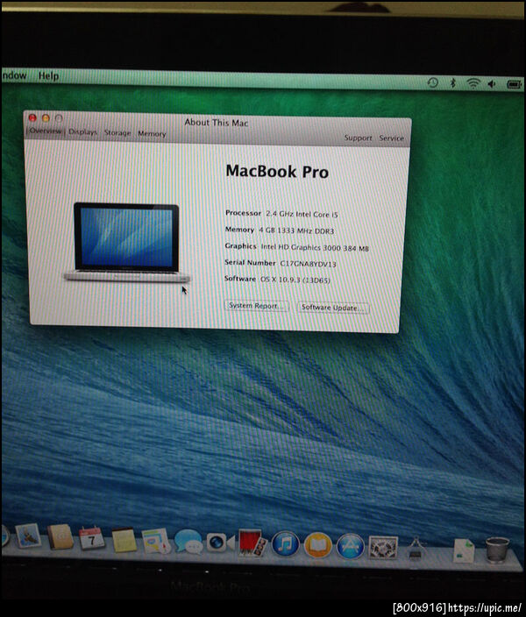Open the Trash in the dock

pos(497,550)
